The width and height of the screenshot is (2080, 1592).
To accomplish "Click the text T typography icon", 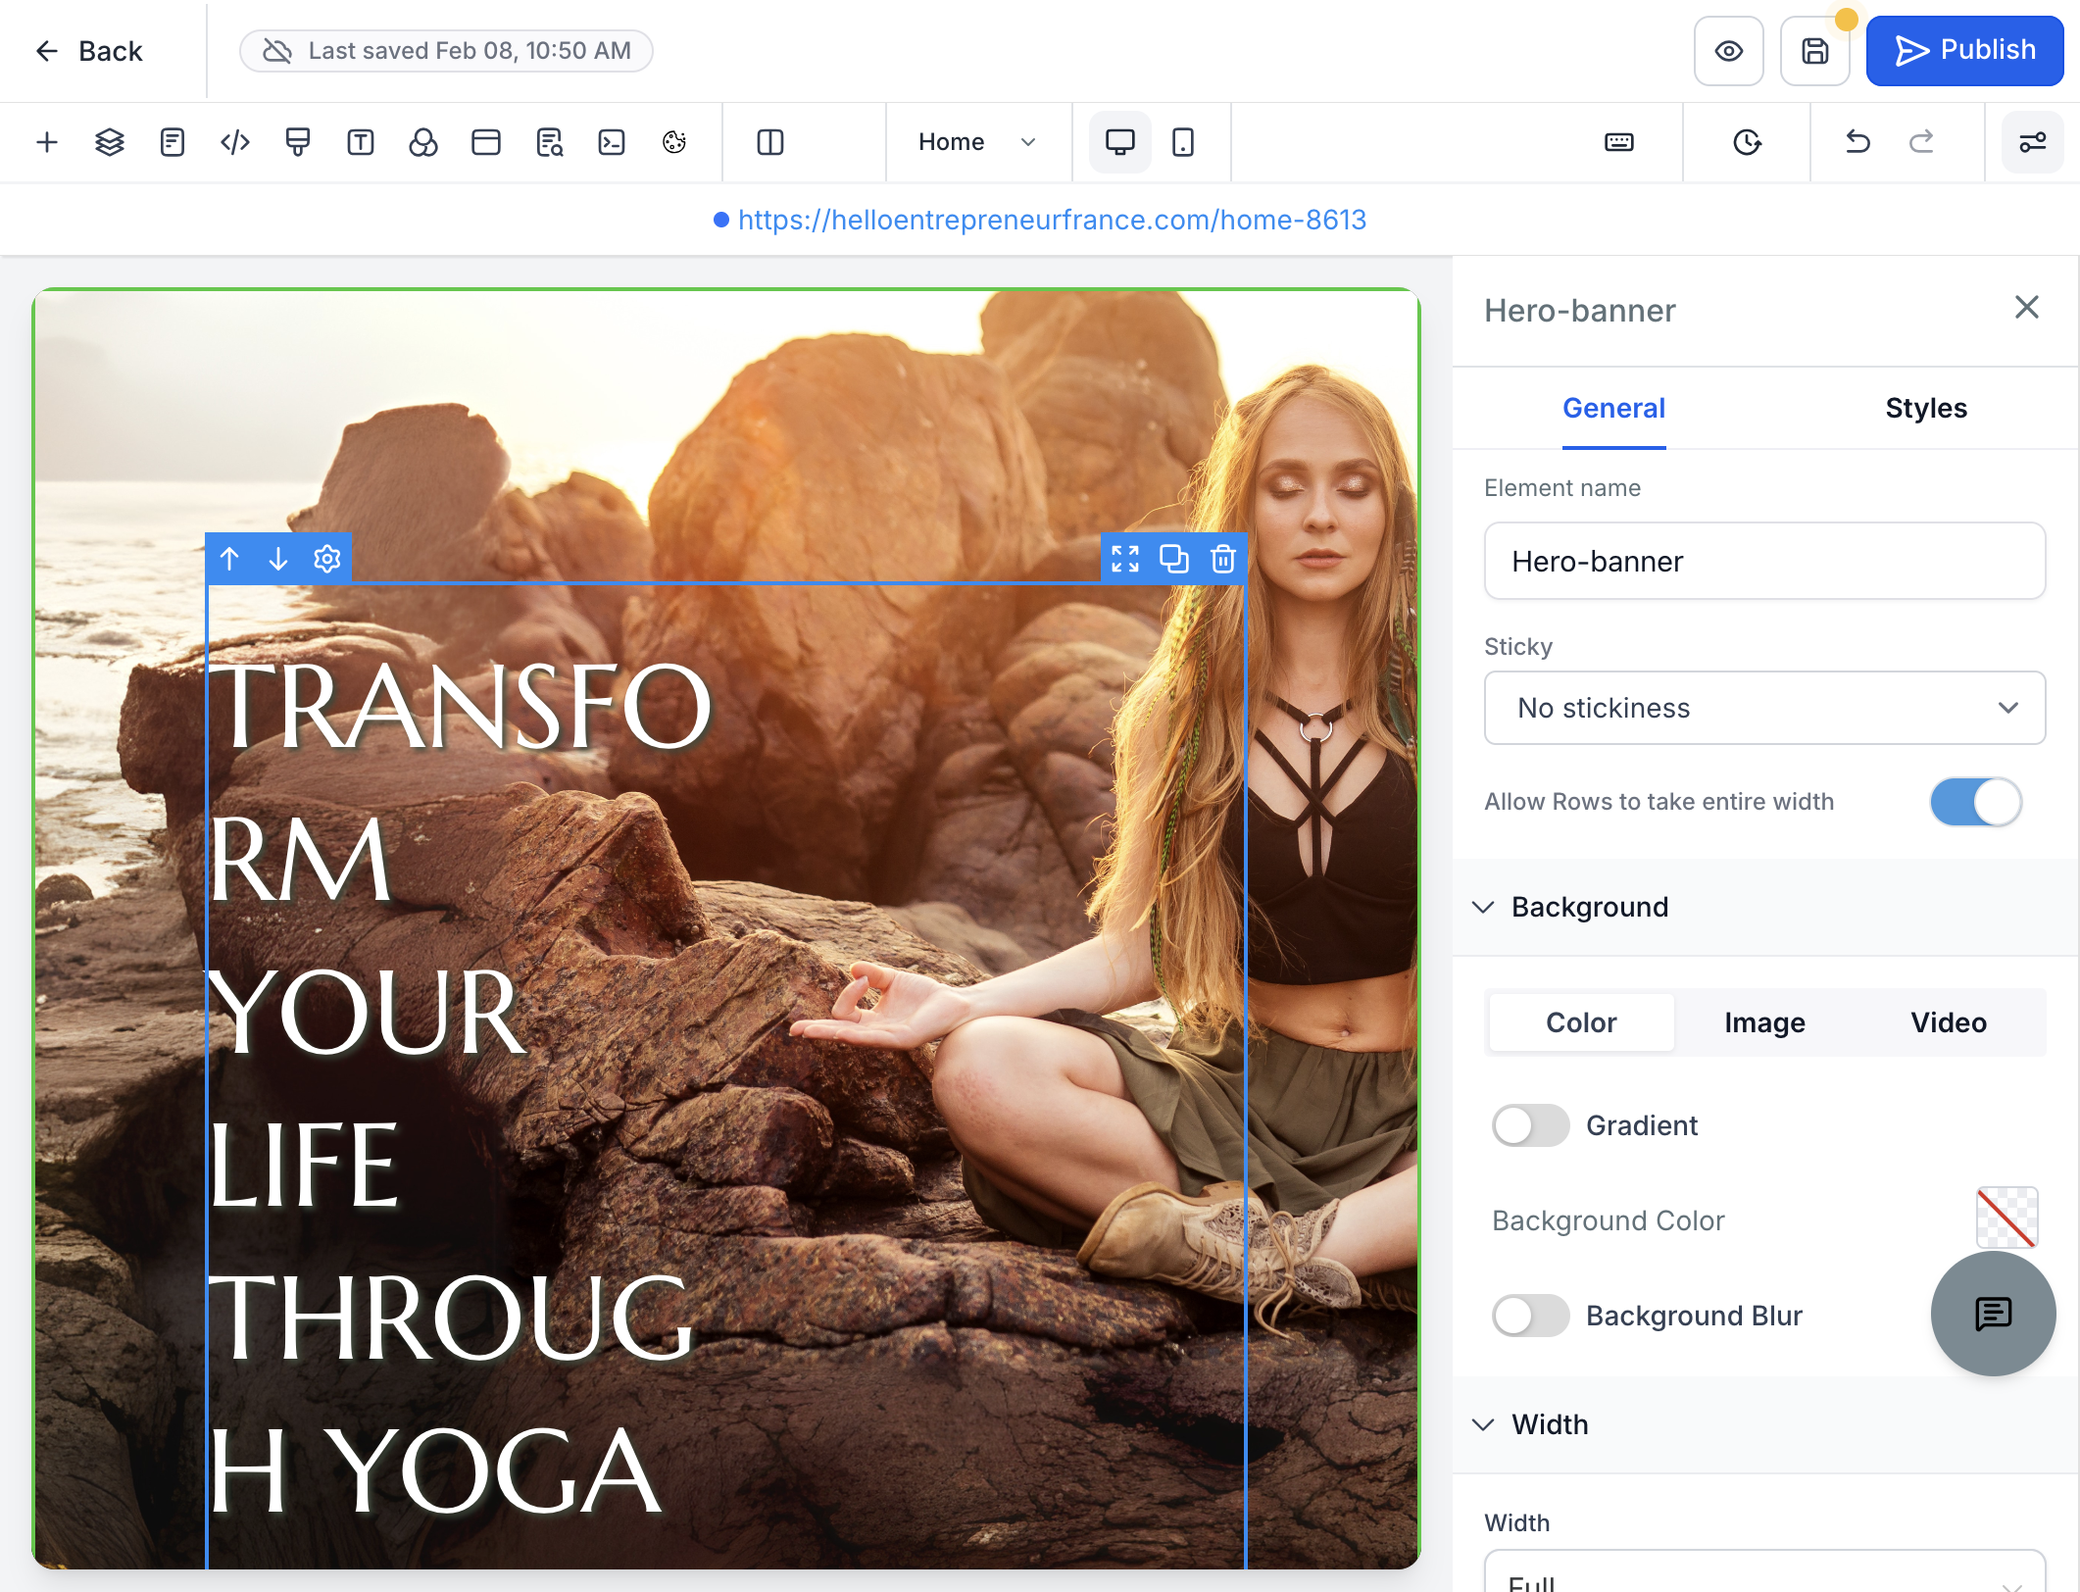I will coord(360,142).
